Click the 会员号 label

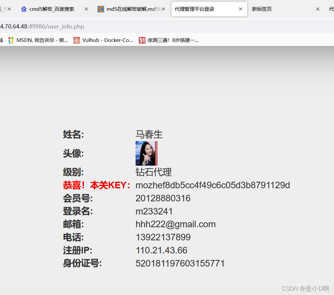(x=78, y=198)
